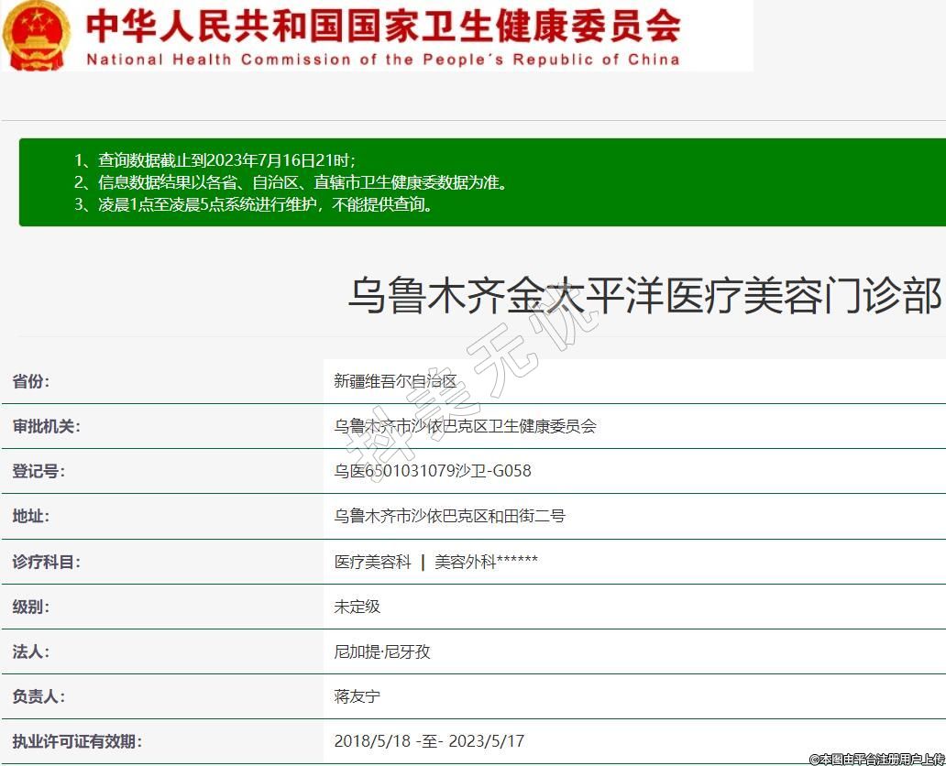Select the notice about provincial data standards
Screen dimensions: 946x766
291,182
